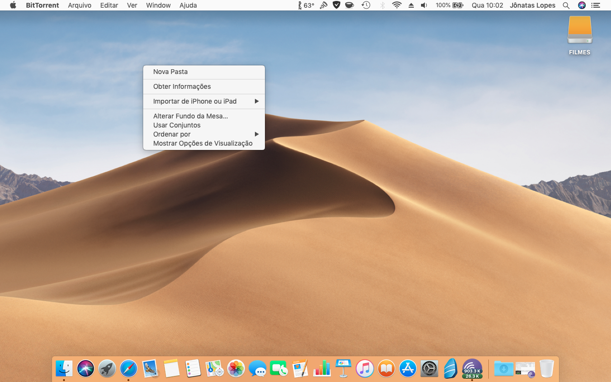Click the 100% battery status
This screenshot has width=611, height=382.
(x=449, y=5)
